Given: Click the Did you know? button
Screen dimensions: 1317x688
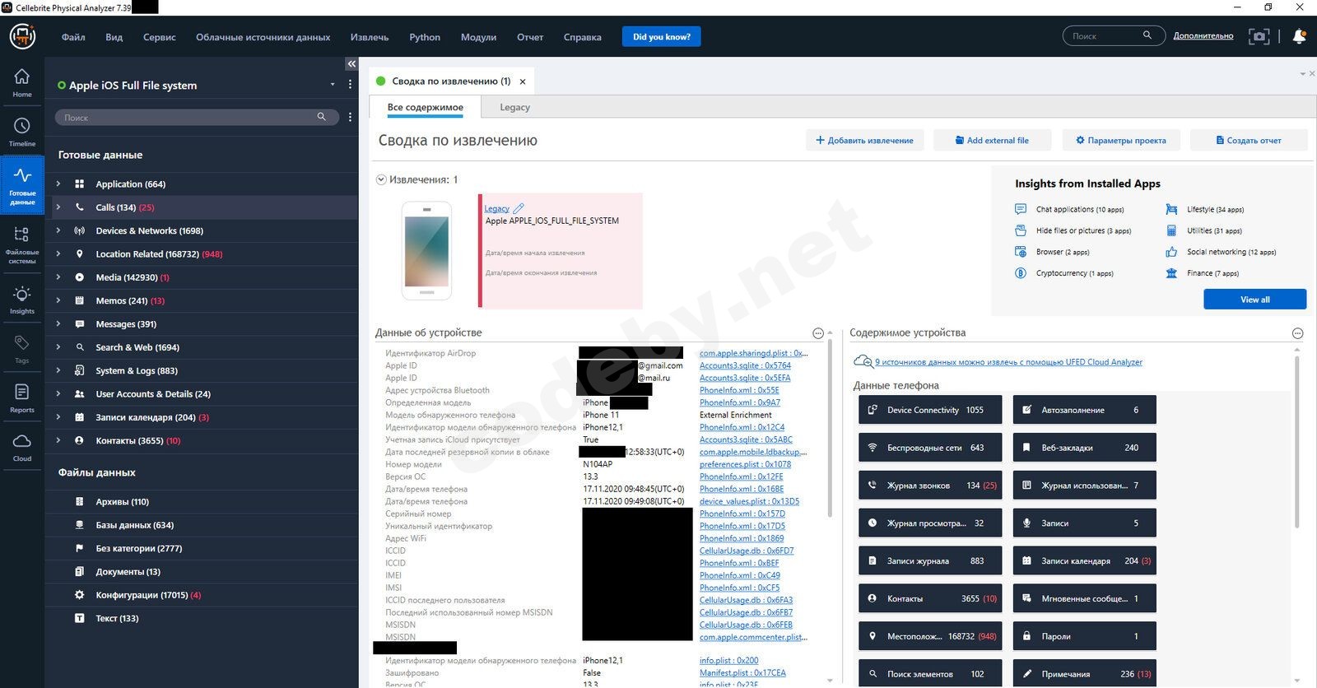Looking at the screenshot, I should click(662, 36).
